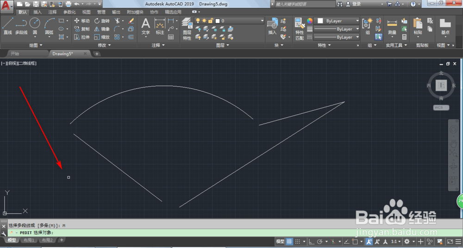Toggle group selection highlighted icon
The image size is (463, 248).
(x=378, y=37)
